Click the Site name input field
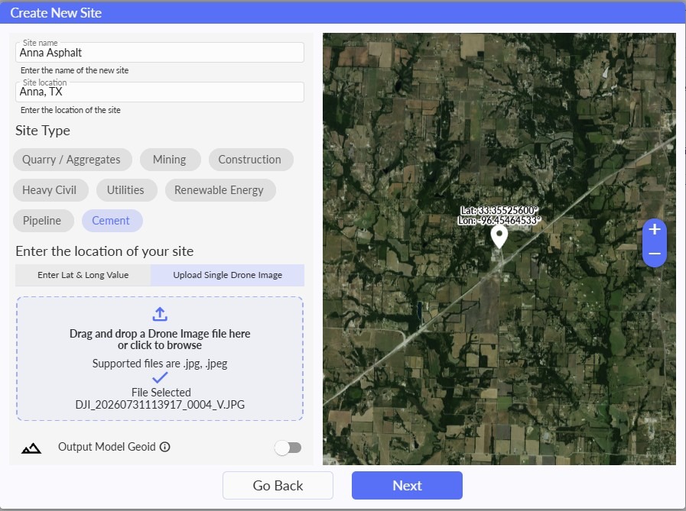 point(160,53)
